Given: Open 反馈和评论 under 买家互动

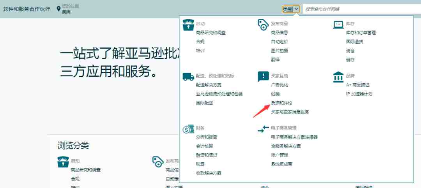Looking at the screenshot, I should (x=282, y=103).
